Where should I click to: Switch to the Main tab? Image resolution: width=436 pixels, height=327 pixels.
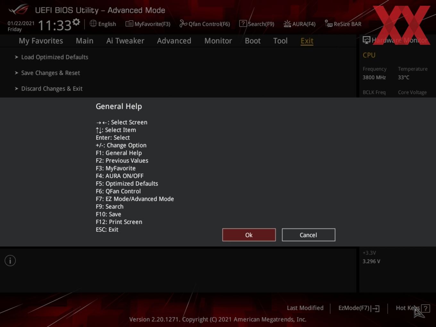pos(85,41)
